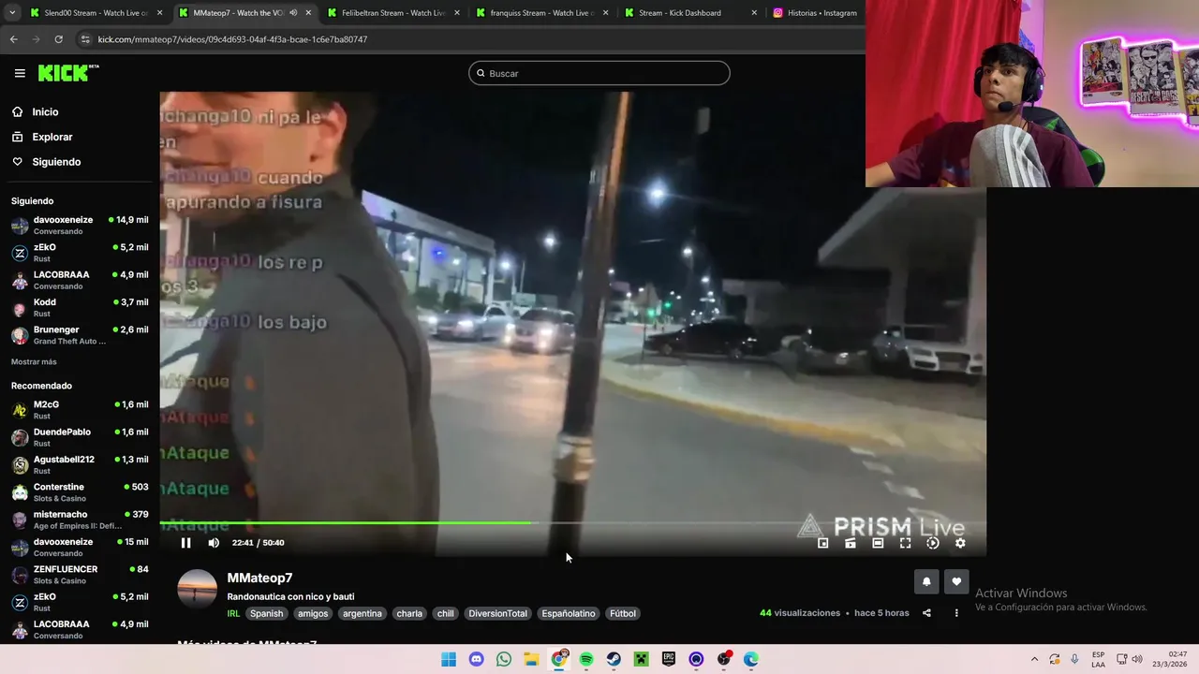
Task: Select the chill tag
Action: (x=446, y=613)
